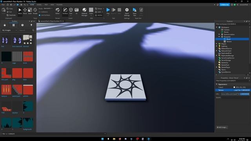Select the Select tool in ribbon

20,11
